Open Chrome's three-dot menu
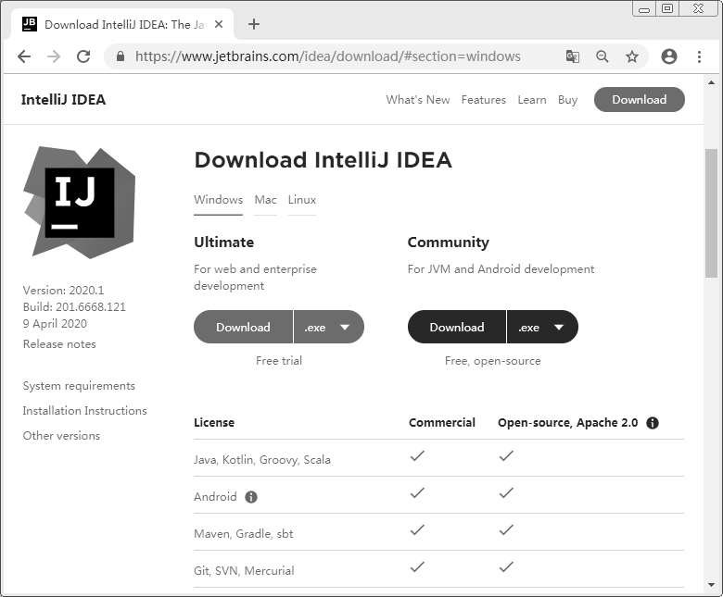 pos(700,56)
